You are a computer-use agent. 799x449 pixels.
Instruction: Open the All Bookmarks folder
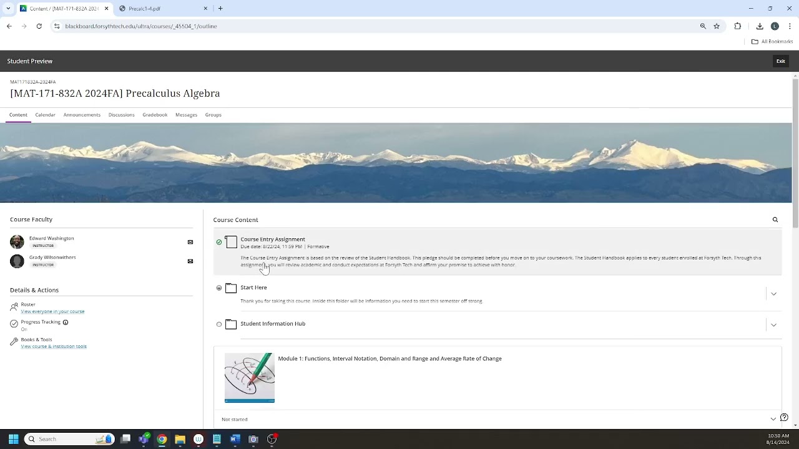772,41
